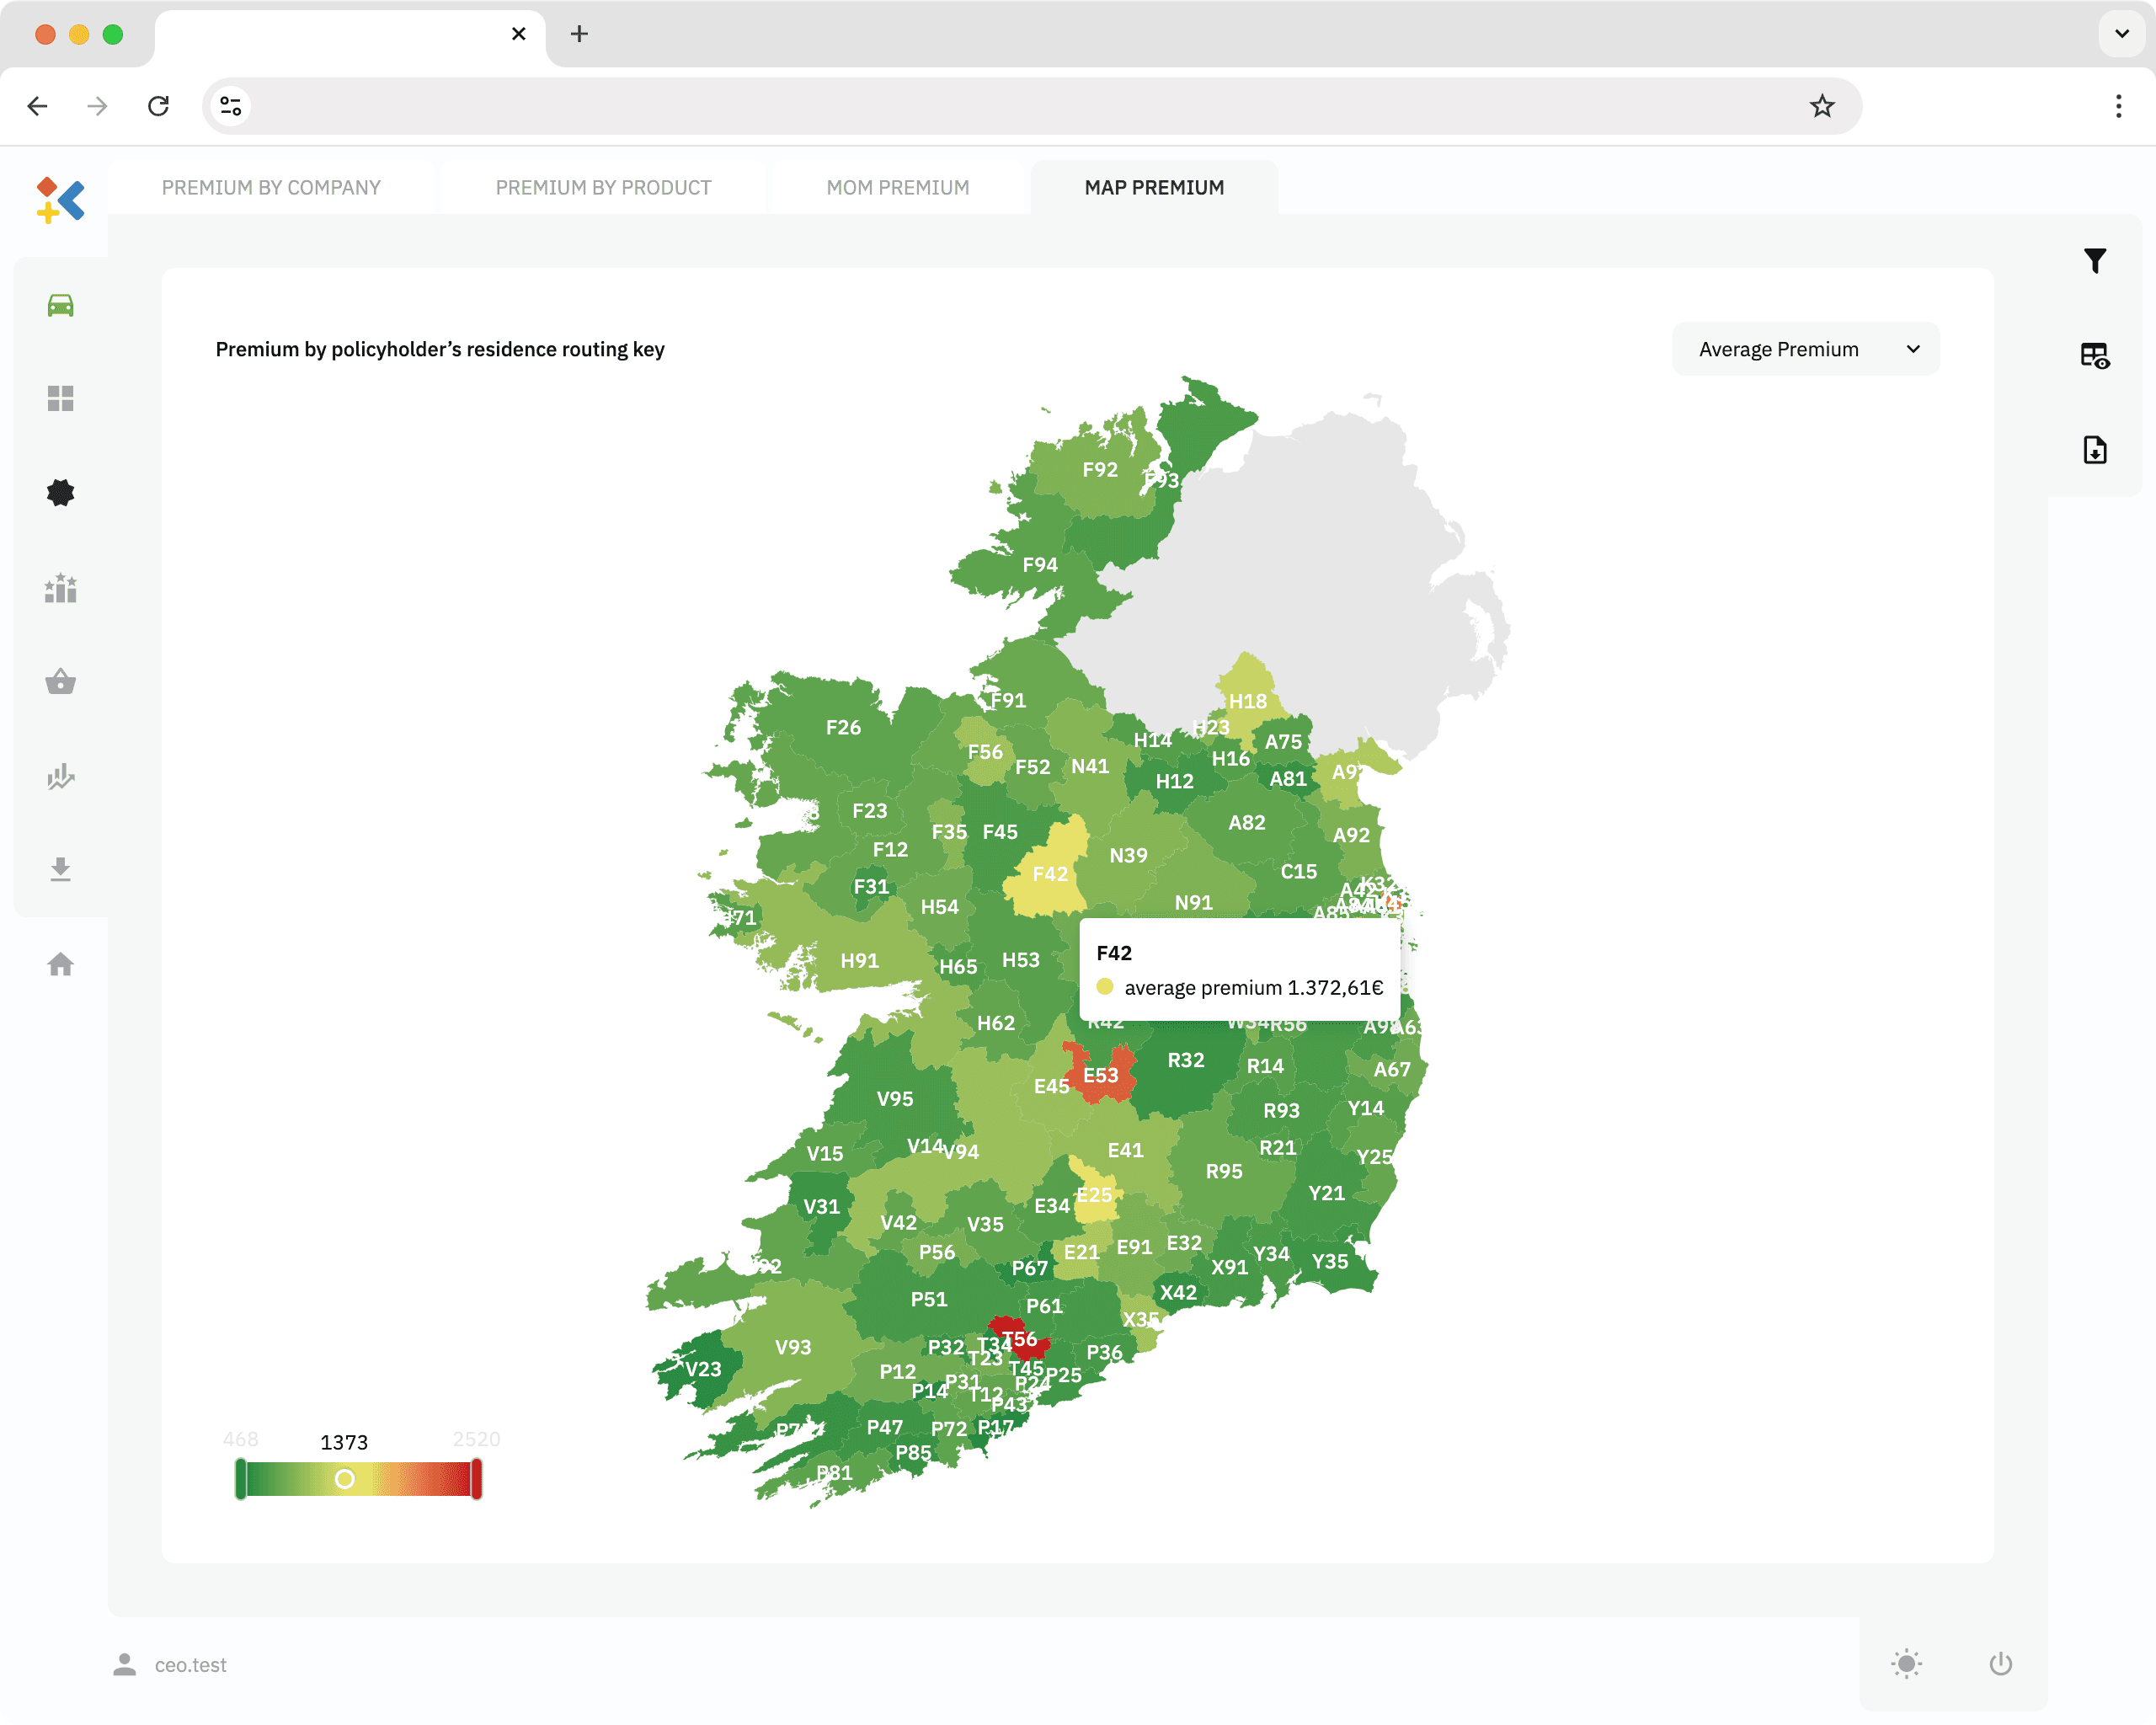The width and height of the screenshot is (2156, 1725).
Task: Click the ceo.test username label
Action: click(190, 1664)
